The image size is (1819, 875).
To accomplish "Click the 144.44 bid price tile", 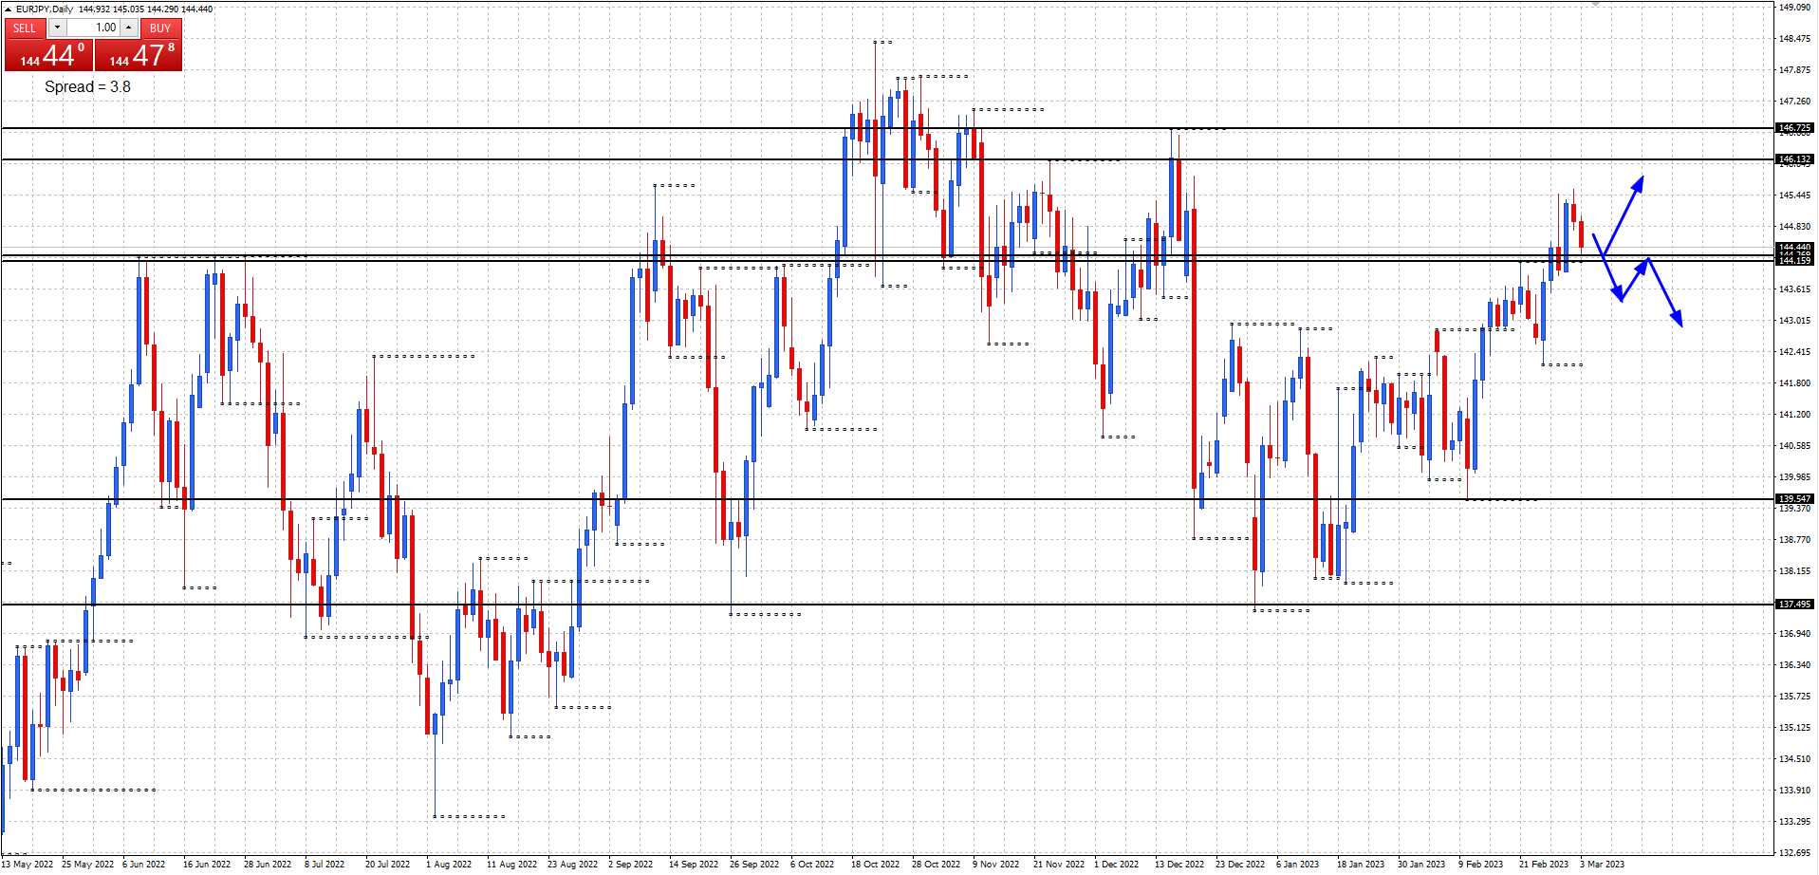I will click(48, 55).
